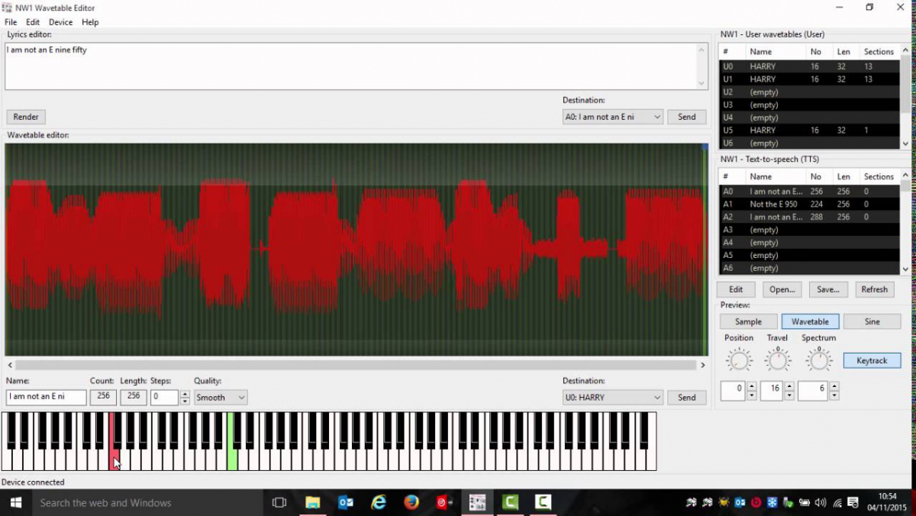Launch Internet Explorer from the taskbar

[379, 502]
